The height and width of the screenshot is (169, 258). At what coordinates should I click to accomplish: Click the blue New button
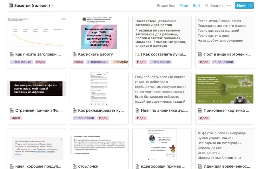tap(241, 5)
